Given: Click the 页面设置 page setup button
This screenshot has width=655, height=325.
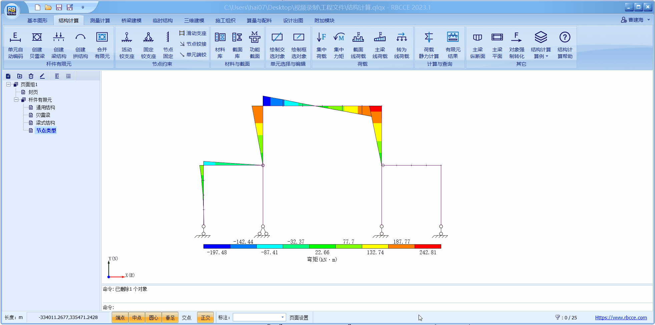Looking at the screenshot, I should pyautogui.click(x=299, y=318).
